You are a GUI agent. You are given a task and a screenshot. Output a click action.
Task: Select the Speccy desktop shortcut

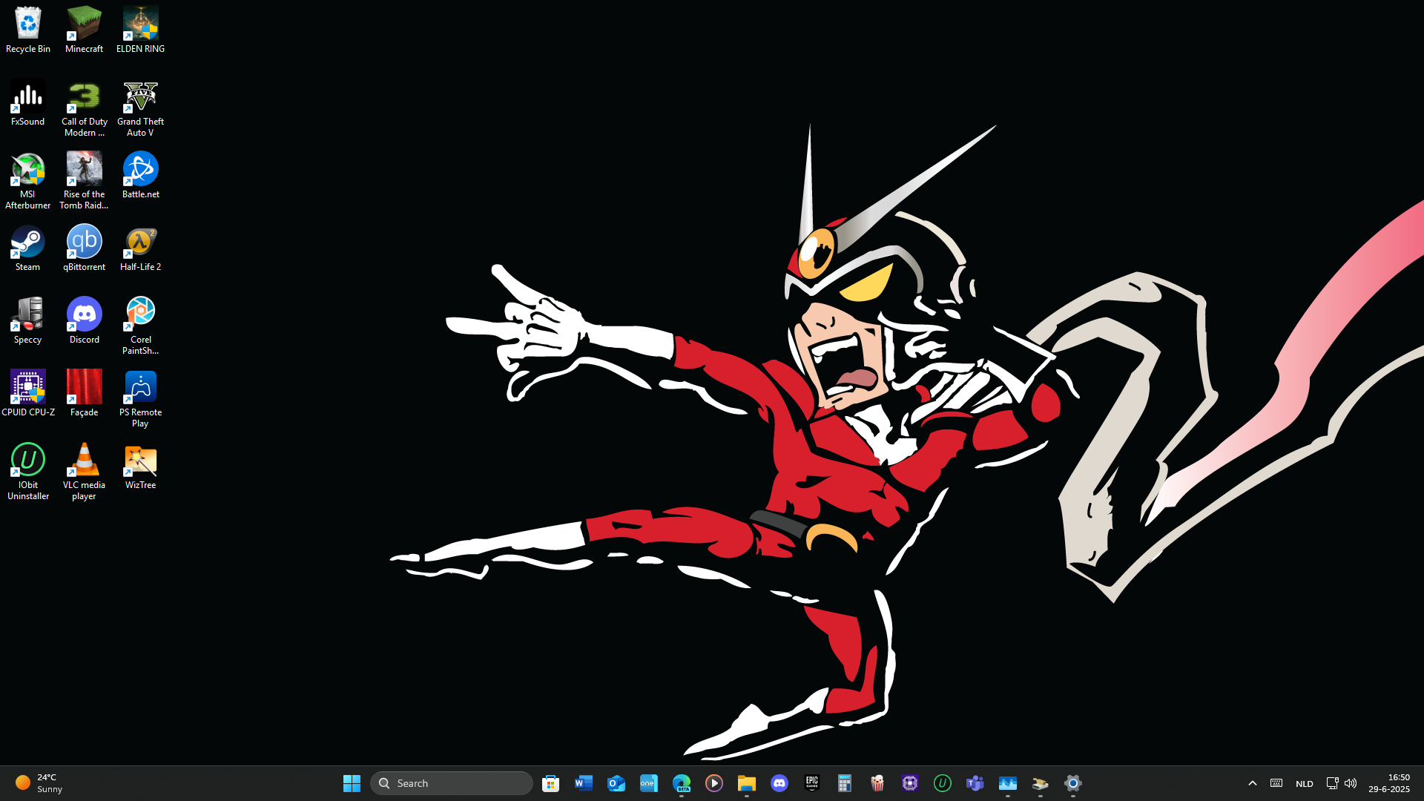pos(28,321)
